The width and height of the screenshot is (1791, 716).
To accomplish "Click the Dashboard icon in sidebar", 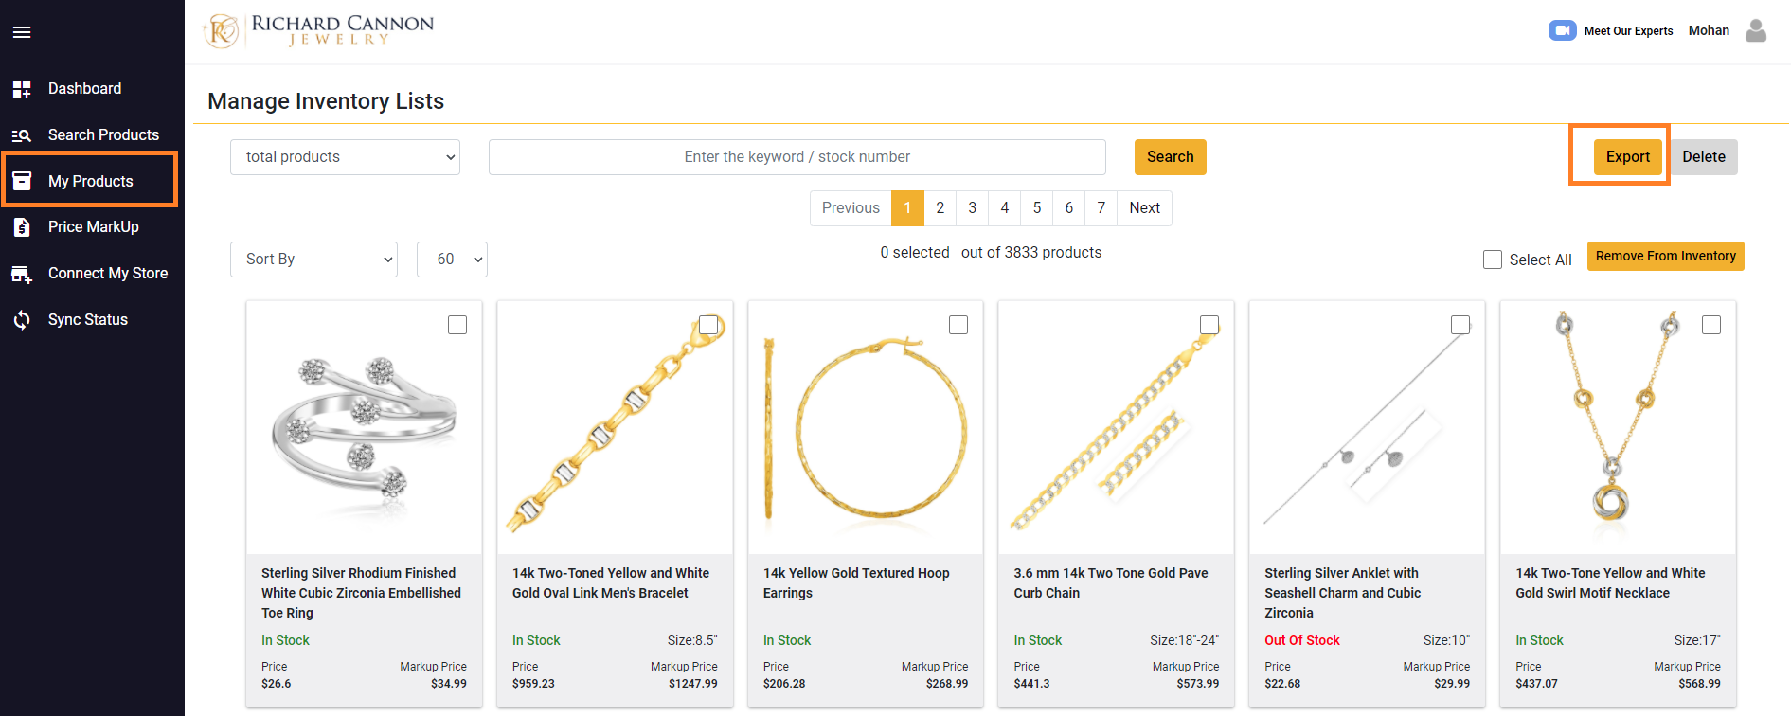I will 22,89.
